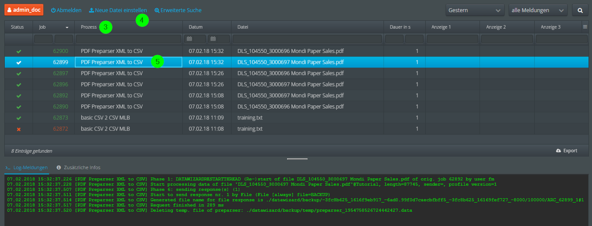This screenshot has width=592, height=226.
Task: Click the green checkmark status of job 62897
Action: [x=19, y=73]
